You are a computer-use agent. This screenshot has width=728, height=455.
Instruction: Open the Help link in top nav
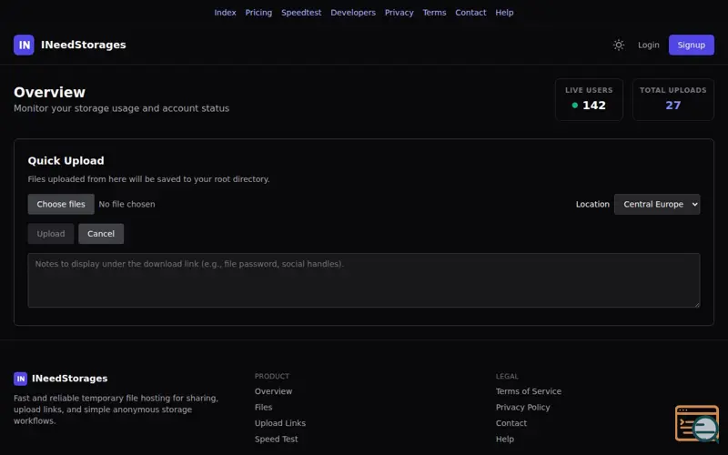[504, 13]
